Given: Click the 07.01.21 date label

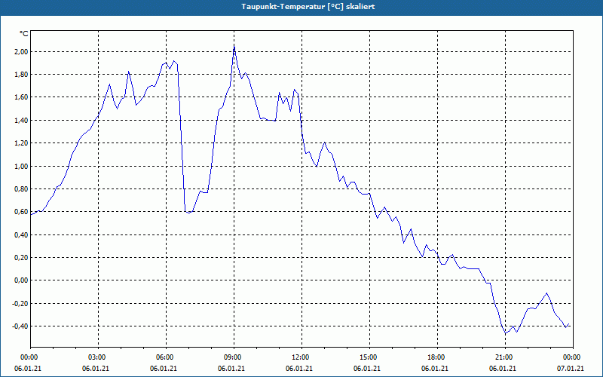Looking at the screenshot, I should [x=571, y=368].
